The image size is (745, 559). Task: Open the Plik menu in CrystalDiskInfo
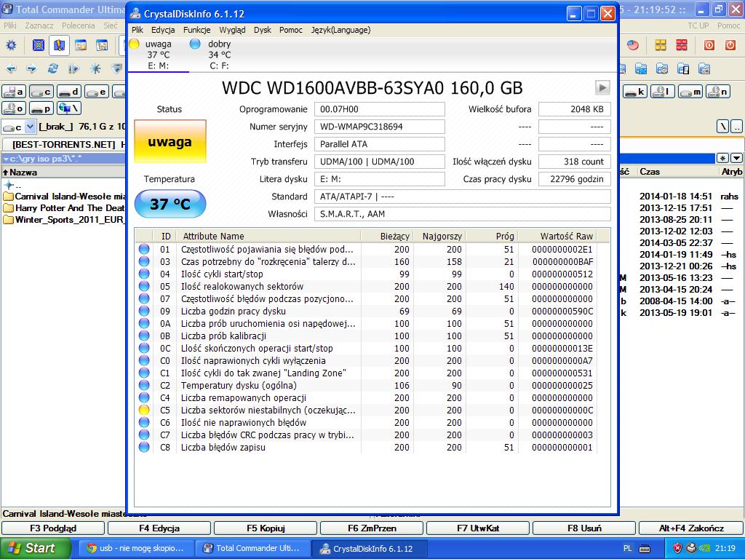138,30
